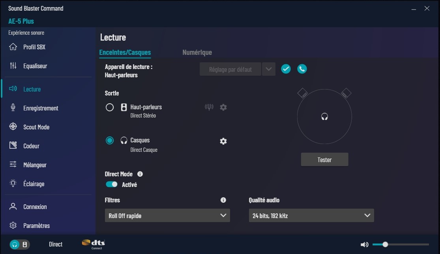Image resolution: width=440 pixels, height=254 pixels.
Task: Click the Direct Stéréo text
Action: tap(143, 116)
